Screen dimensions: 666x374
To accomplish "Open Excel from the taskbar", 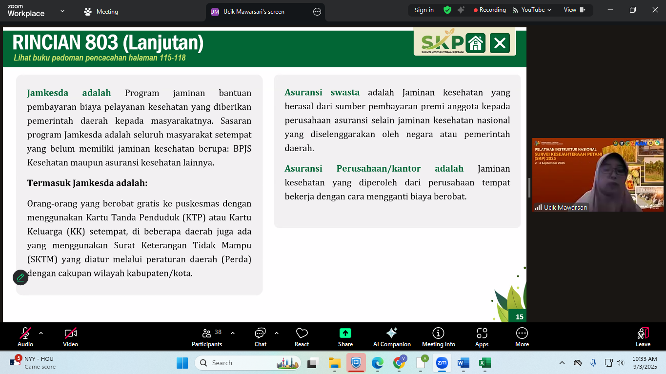I will click(x=484, y=363).
